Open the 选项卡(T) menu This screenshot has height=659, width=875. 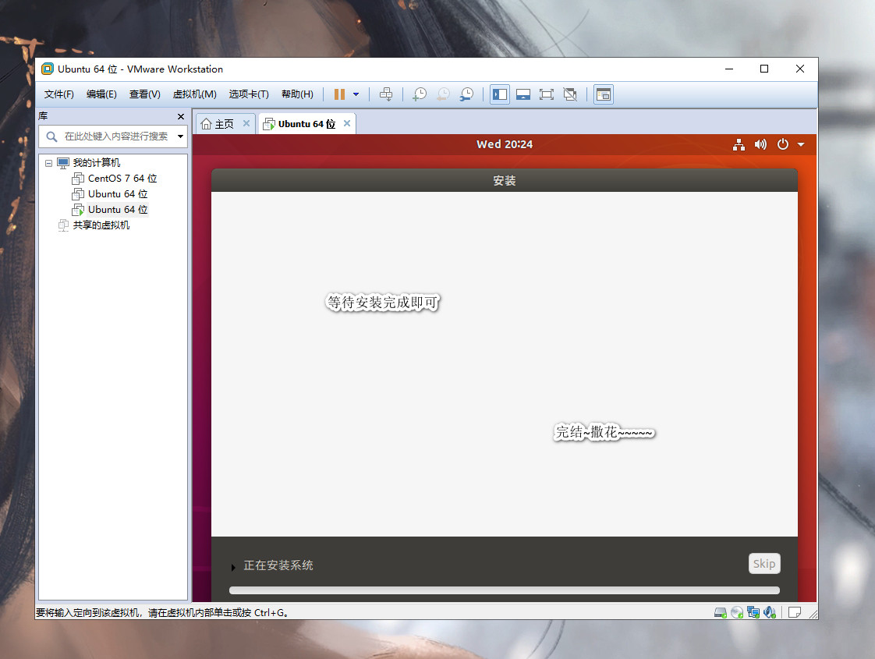tap(249, 94)
